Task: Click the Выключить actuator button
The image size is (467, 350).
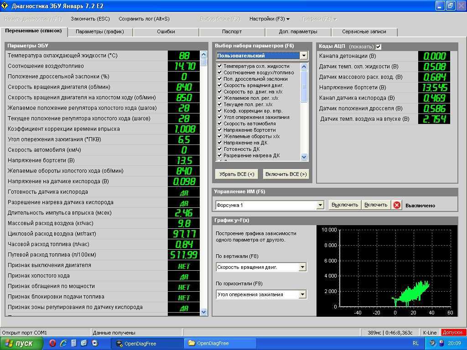Action: tap(345, 205)
